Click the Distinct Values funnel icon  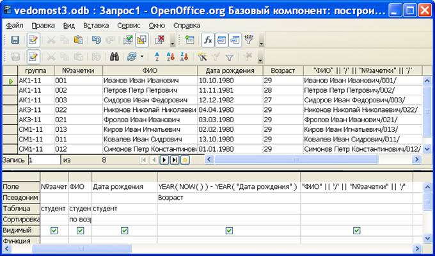coord(247,40)
